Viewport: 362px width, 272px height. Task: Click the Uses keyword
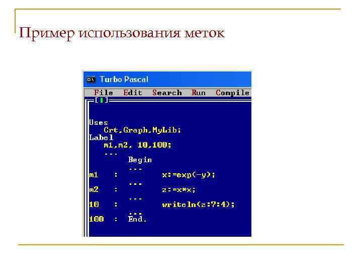[99, 122]
